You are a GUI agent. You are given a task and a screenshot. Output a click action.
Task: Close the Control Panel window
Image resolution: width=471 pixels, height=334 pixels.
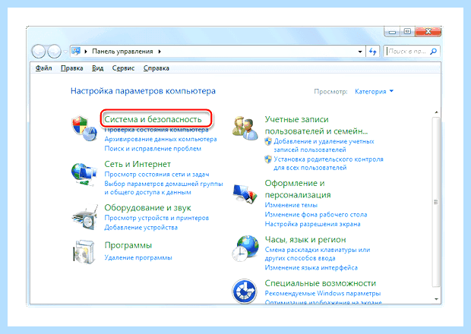(428, 32)
